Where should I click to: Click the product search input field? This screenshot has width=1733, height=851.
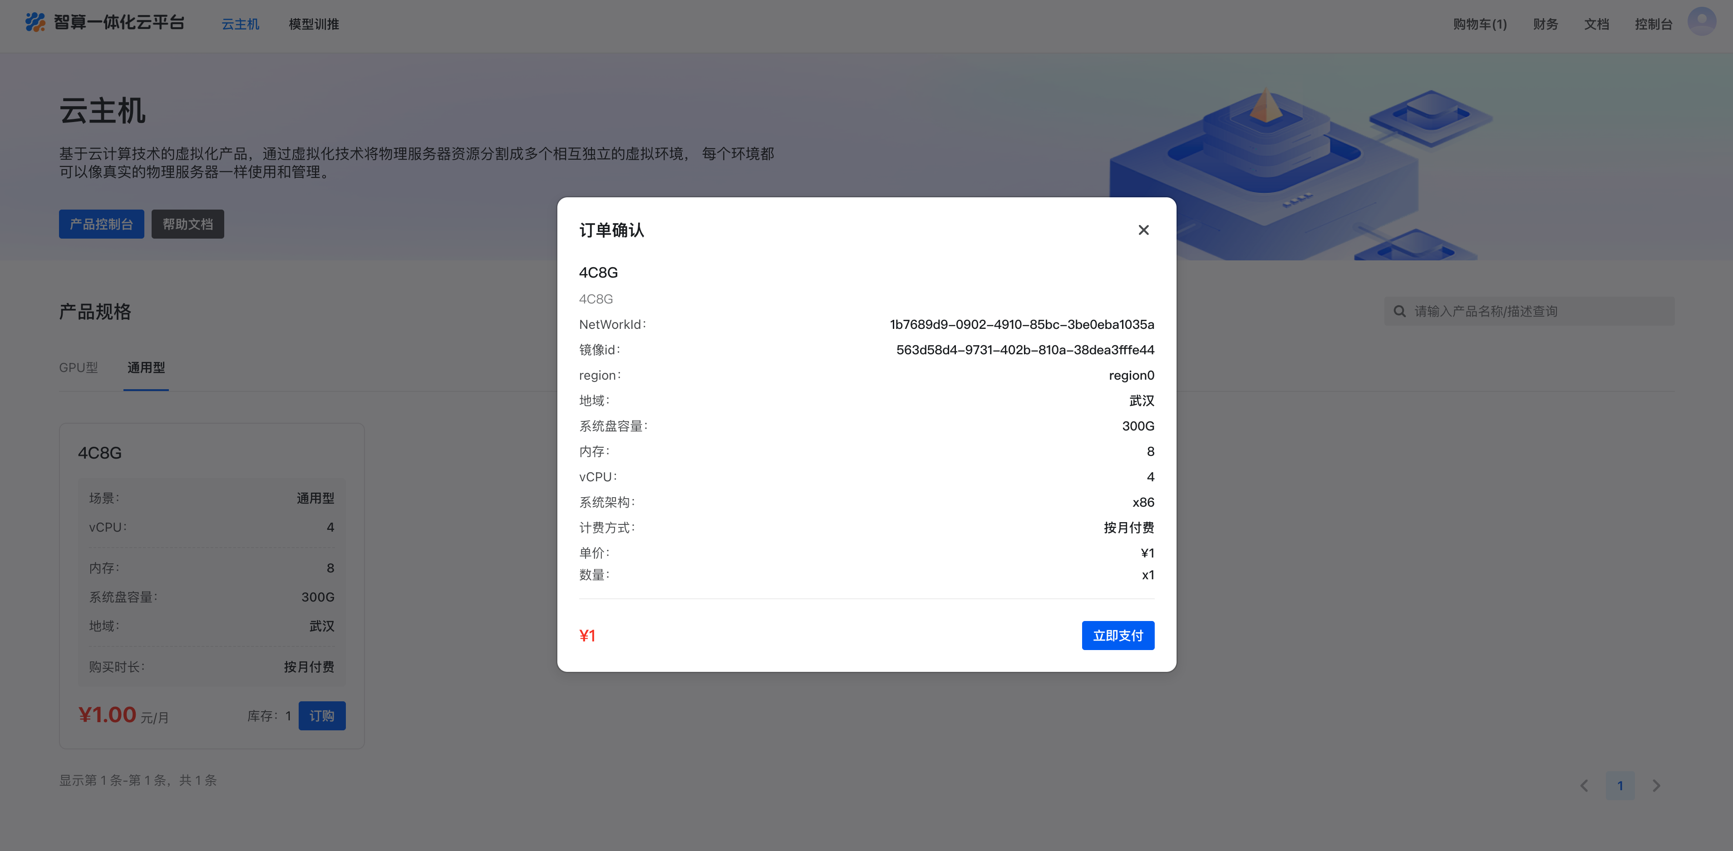point(1527,311)
